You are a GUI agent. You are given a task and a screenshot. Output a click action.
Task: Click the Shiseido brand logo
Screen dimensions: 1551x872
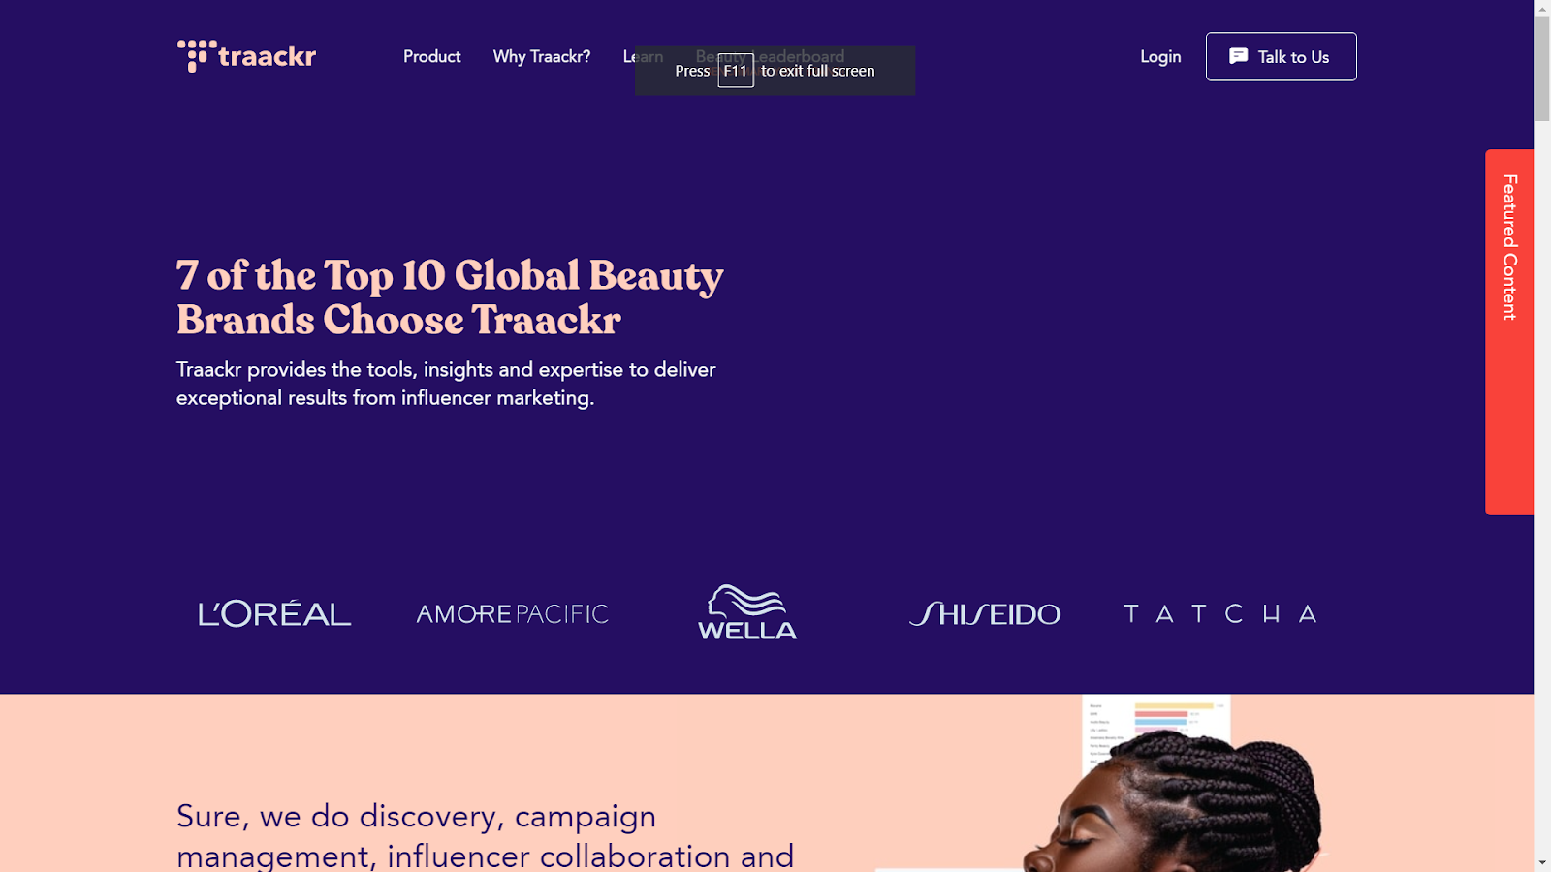tap(985, 613)
